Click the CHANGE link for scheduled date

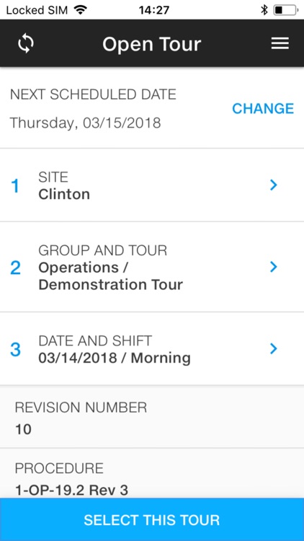[263, 108]
